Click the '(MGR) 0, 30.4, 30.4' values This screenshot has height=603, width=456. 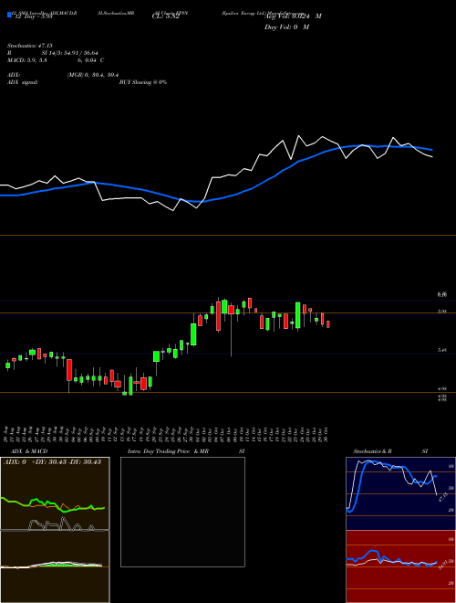(92, 75)
